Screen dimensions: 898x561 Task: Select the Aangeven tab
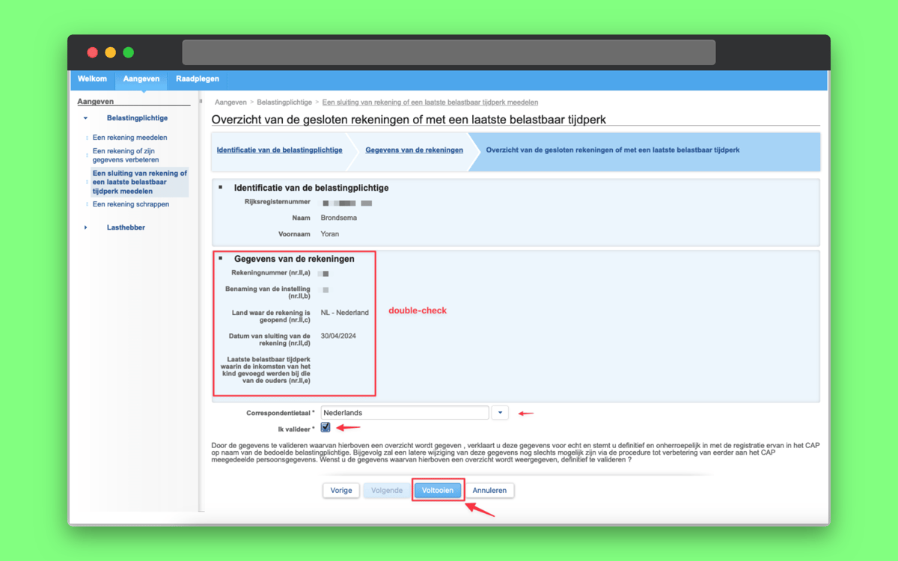point(141,79)
